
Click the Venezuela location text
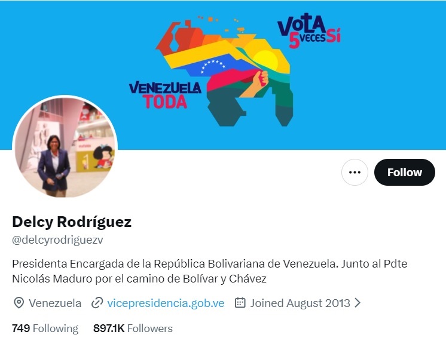55,303
